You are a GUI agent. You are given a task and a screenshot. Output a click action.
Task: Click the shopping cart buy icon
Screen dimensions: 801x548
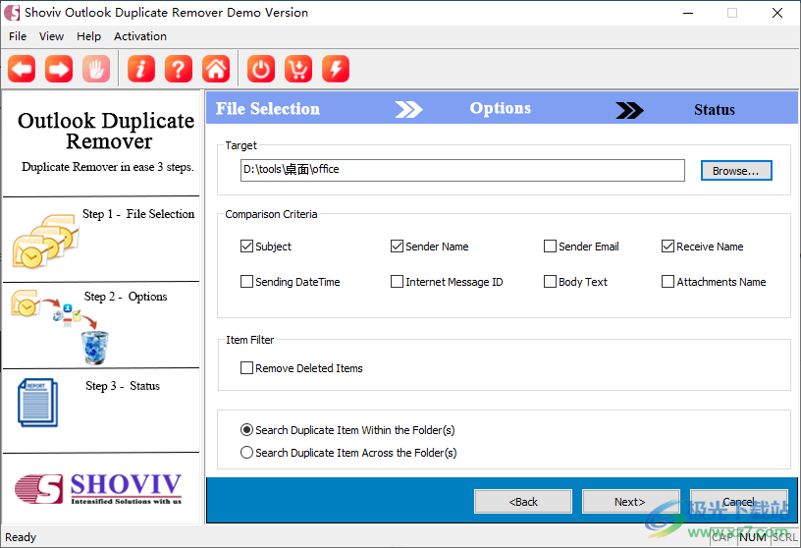click(298, 69)
